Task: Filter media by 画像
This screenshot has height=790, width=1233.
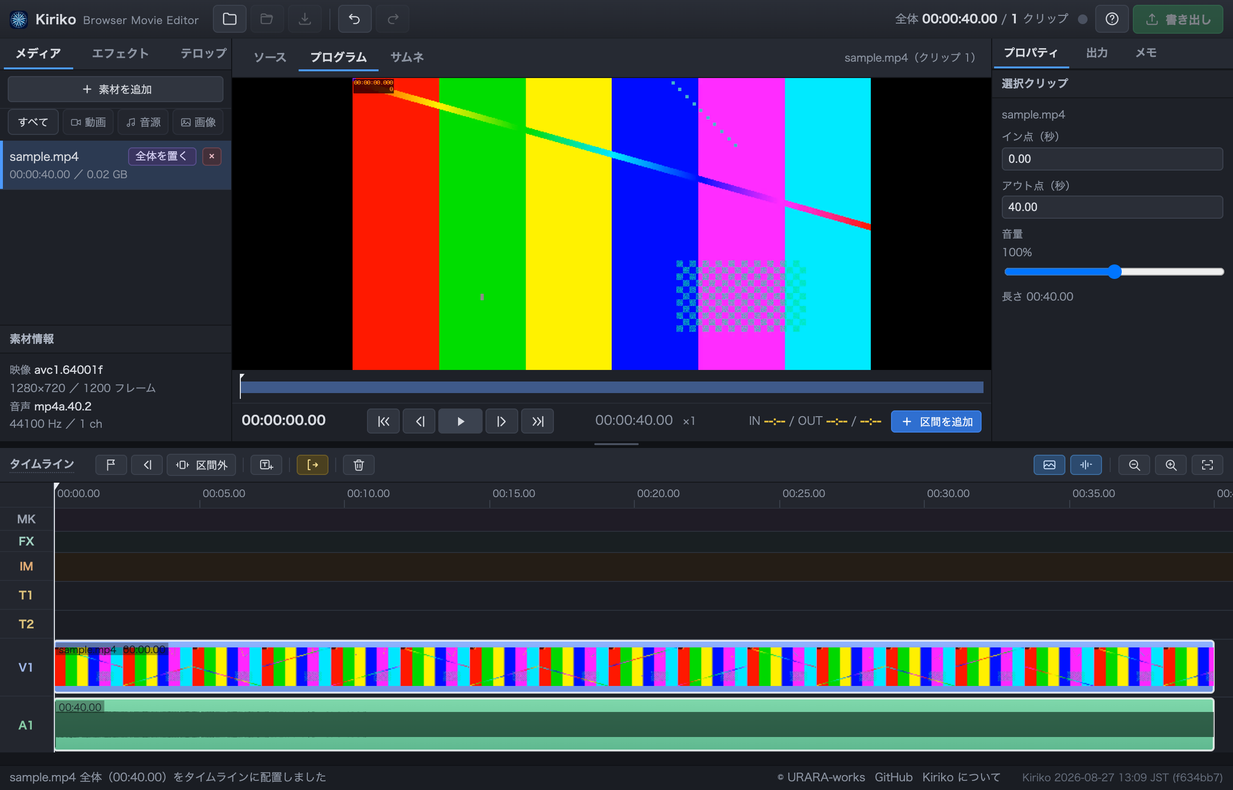Action: [198, 122]
